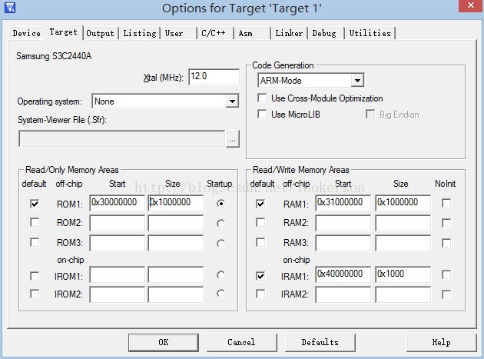Image resolution: width=484 pixels, height=359 pixels.
Task: Click the ROM3 Size field
Action: tap(176, 243)
